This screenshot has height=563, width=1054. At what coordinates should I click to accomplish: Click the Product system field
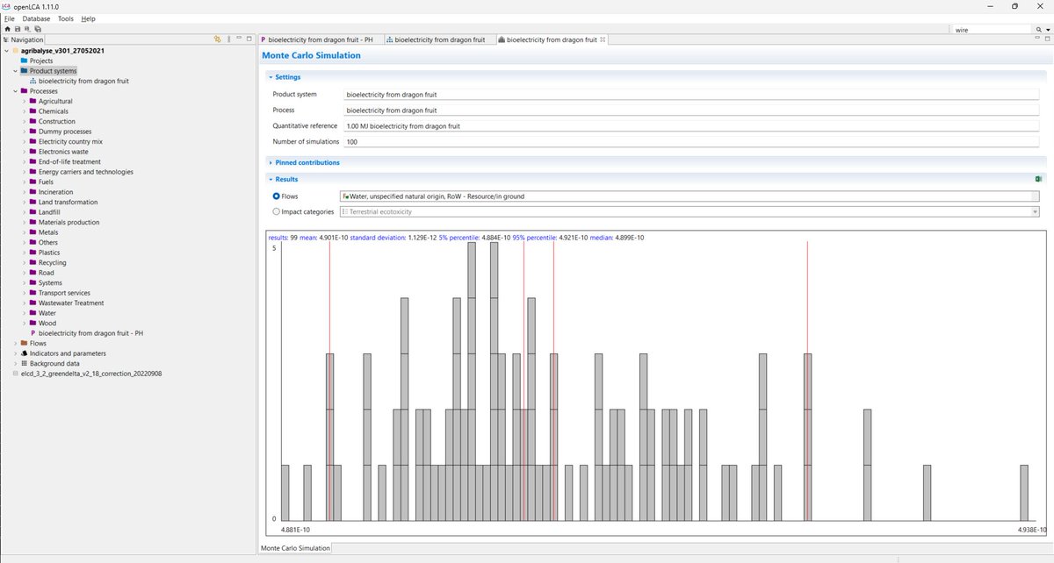pos(691,94)
